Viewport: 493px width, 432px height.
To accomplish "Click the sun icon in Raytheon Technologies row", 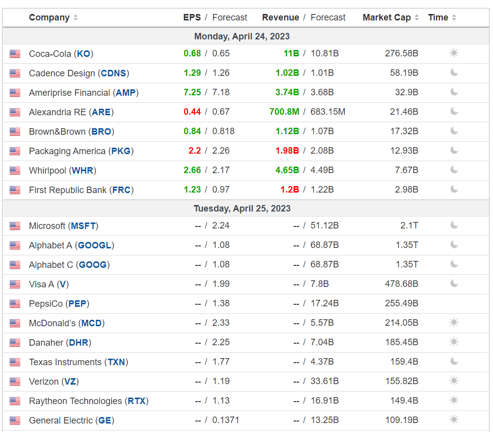I will coord(454,401).
